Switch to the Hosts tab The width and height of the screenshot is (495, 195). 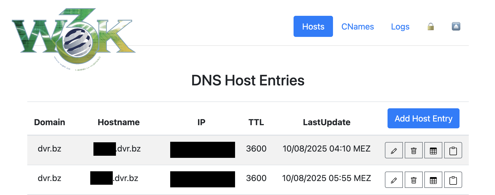point(313,27)
